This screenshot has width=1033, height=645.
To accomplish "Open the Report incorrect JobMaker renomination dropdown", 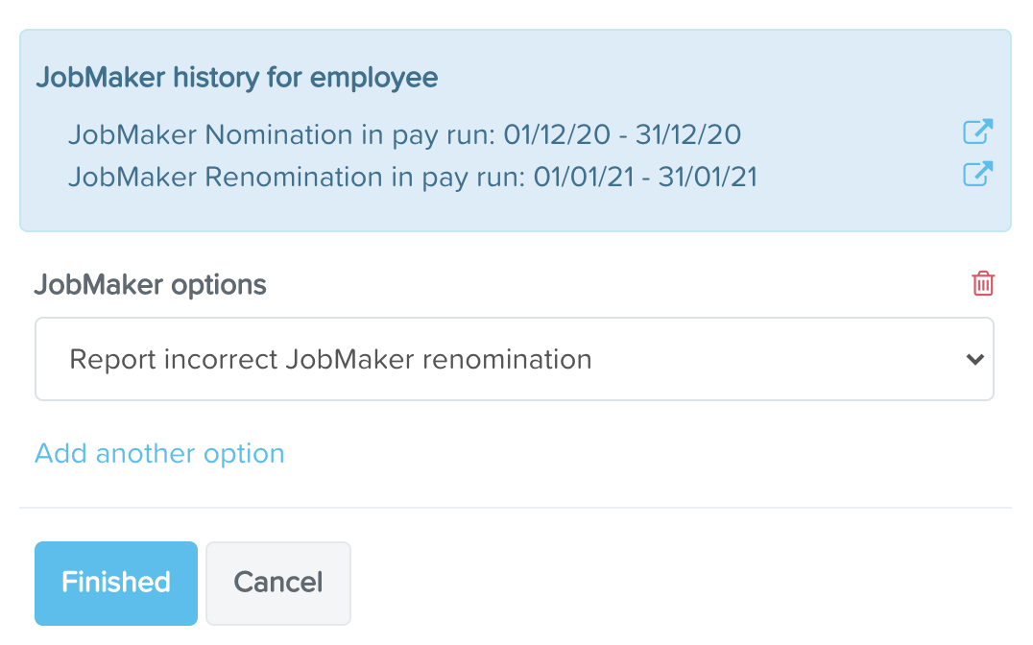I will click(x=514, y=359).
